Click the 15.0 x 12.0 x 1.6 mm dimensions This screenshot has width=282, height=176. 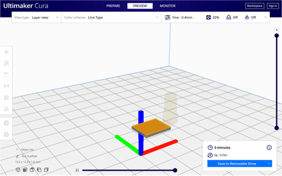pos(28,162)
